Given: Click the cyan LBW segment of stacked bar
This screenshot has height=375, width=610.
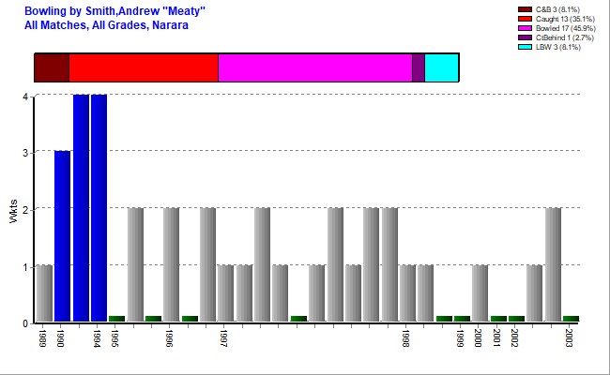Looking at the screenshot, I should tap(442, 67).
